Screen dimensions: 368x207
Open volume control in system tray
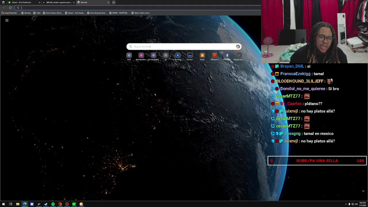[x=356, y=204]
